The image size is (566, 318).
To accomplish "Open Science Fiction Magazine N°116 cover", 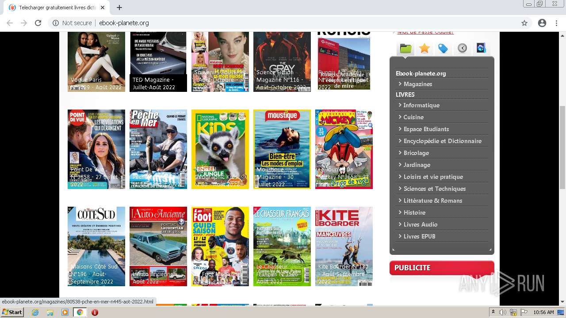I will click(282, 62).
